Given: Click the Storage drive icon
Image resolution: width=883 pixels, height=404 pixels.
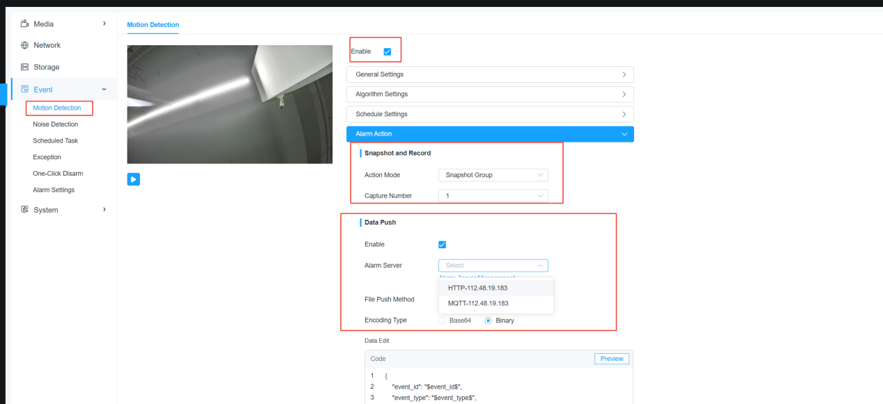Looking at the screenshot, I should (x=24, y=67).
